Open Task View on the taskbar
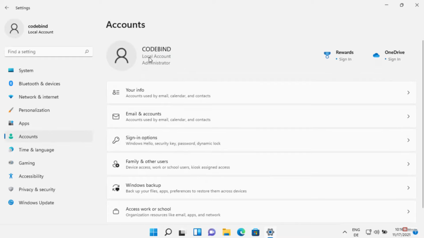This screenshot has width=424, height=238. (x=183, y=232)
